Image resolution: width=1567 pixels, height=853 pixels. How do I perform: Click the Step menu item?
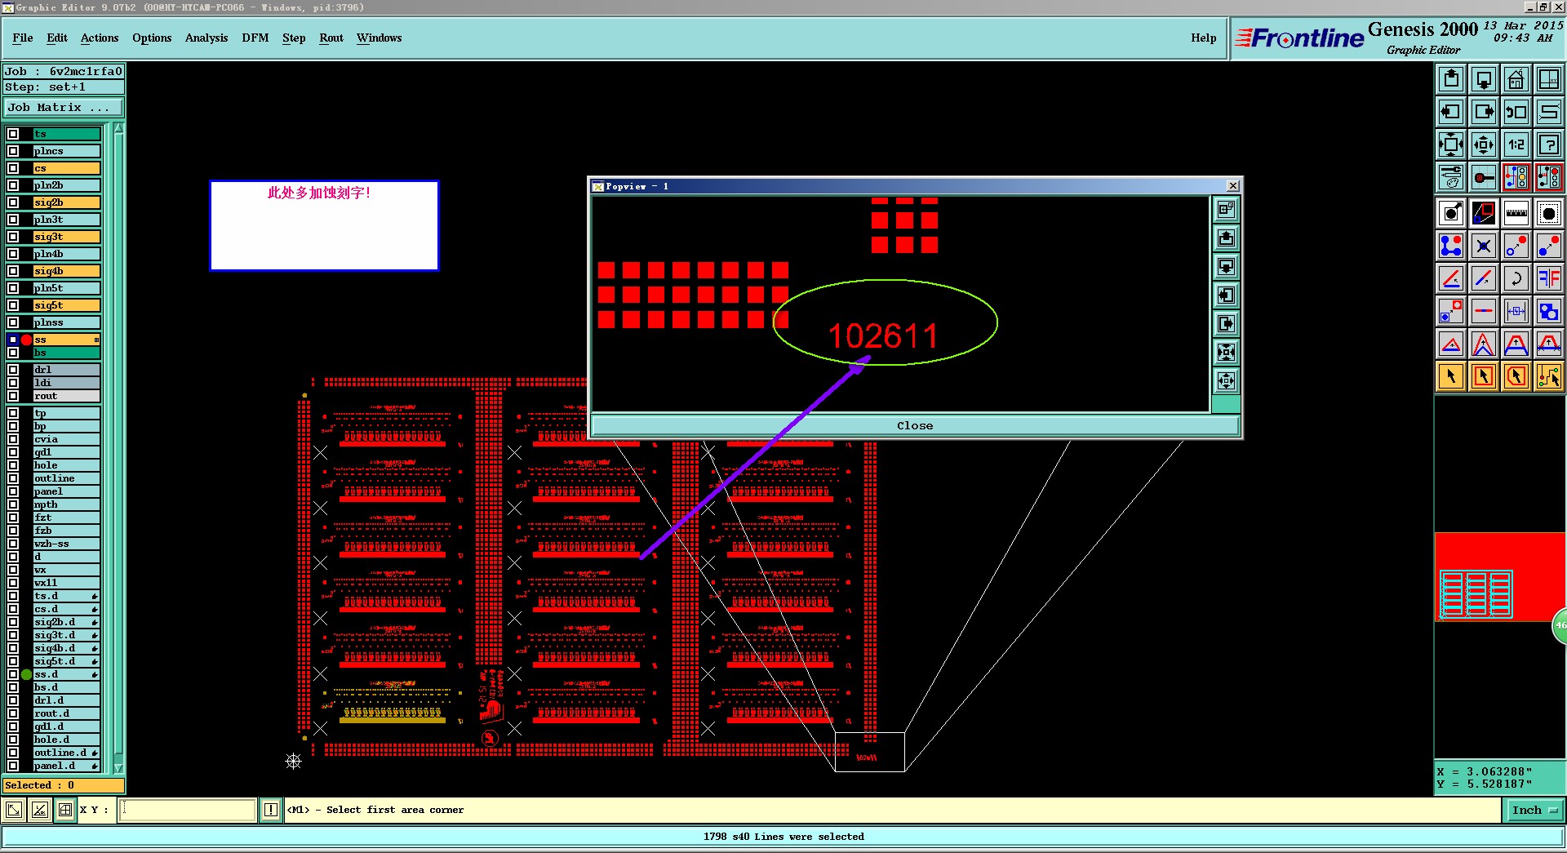point(294,38)
